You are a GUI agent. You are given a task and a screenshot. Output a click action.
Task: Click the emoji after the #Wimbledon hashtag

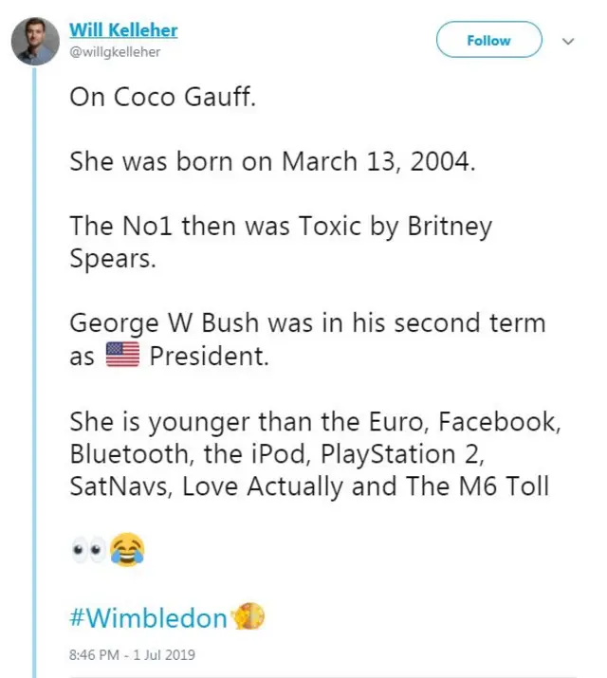pos(248,617)
